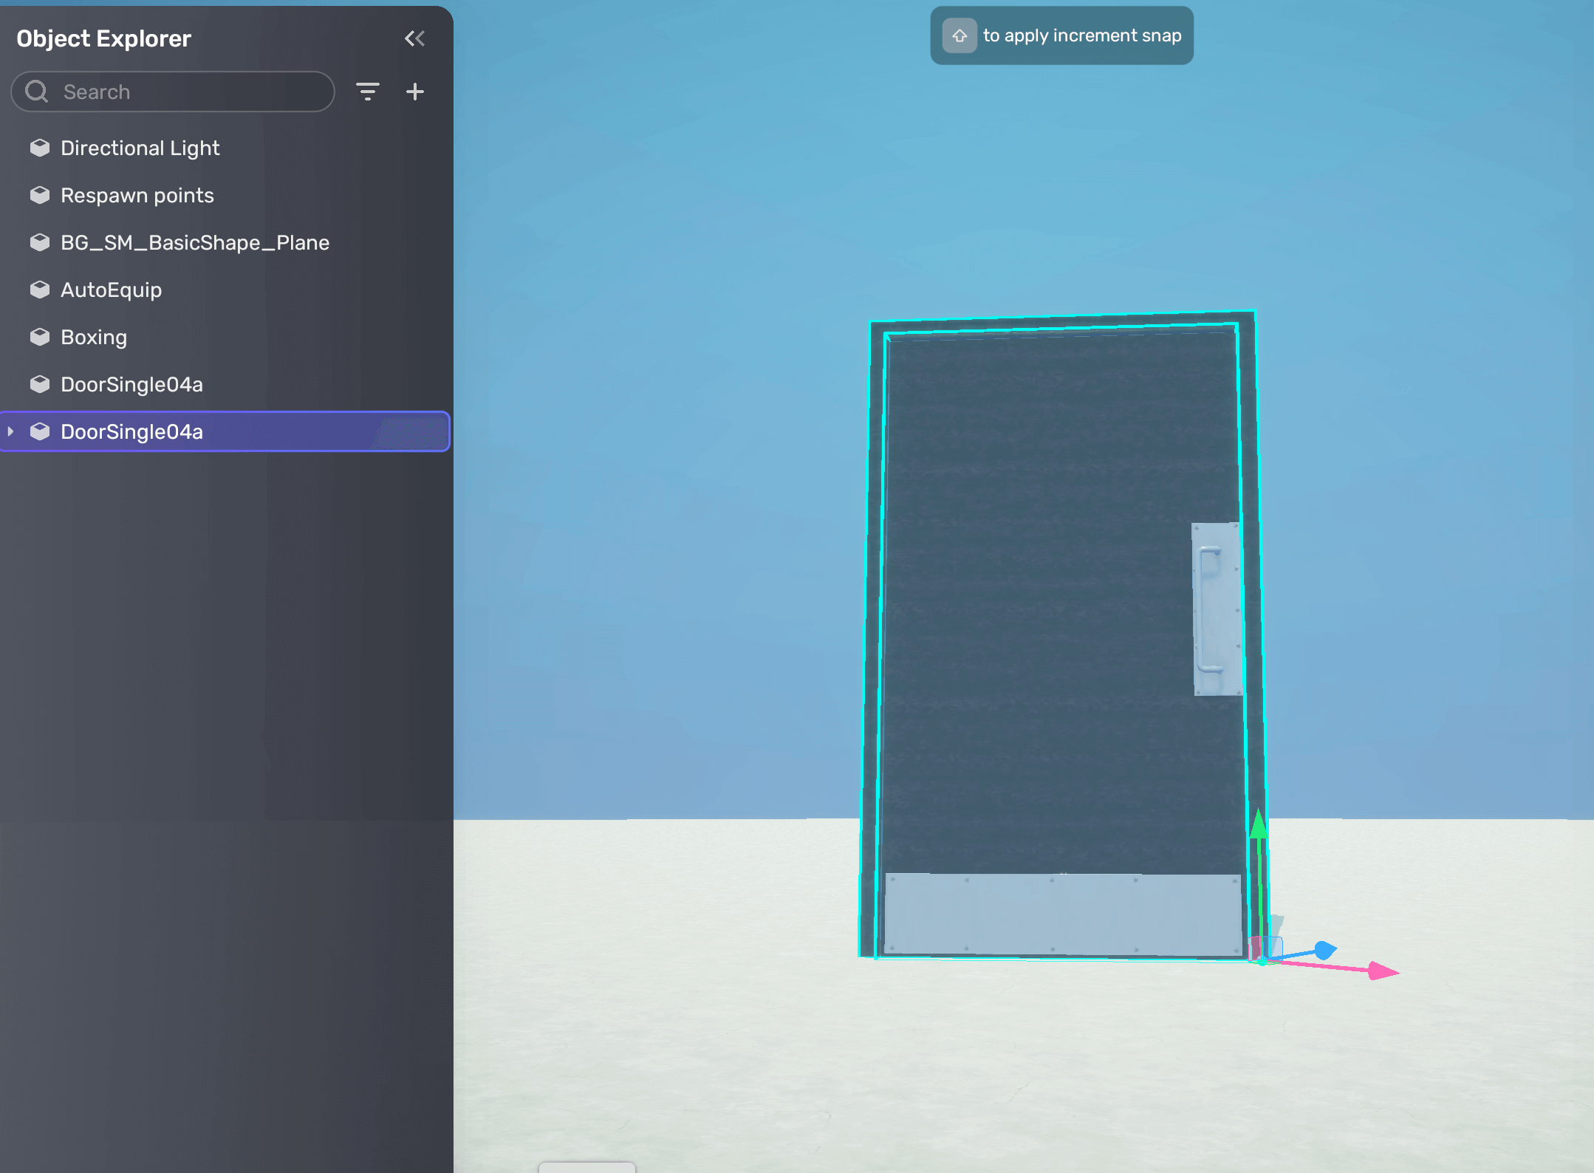Select BG_SM_BasicShape_Plane object
1594x1173 pixels.
[194, 242]
